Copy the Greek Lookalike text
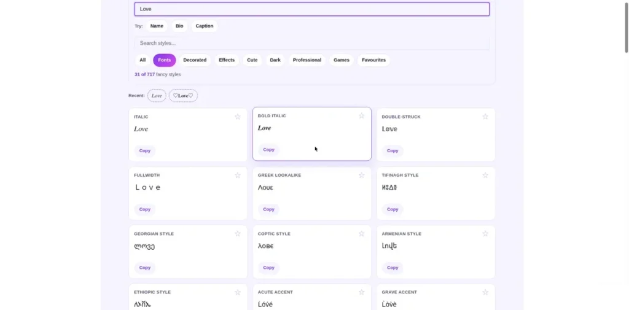Image resolution: width=629 pixels, height=310 pixels. point(269,209)
